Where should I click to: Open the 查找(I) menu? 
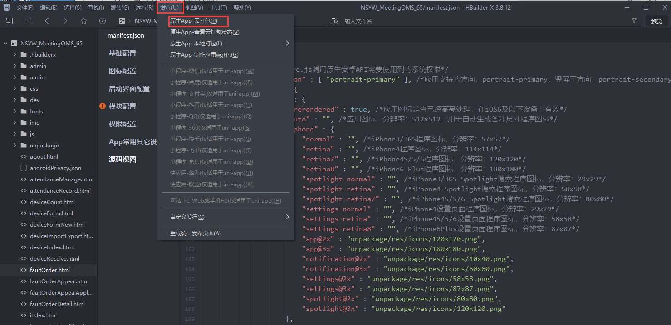click(96, 8)
